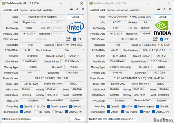
Task: Click the Bus Interface question mark in Intel window
Action: 83,50
